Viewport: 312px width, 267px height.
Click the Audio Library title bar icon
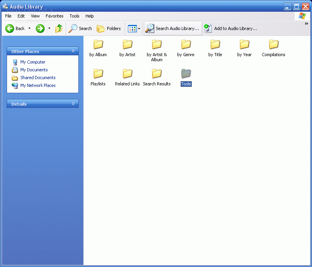point(5,6)
